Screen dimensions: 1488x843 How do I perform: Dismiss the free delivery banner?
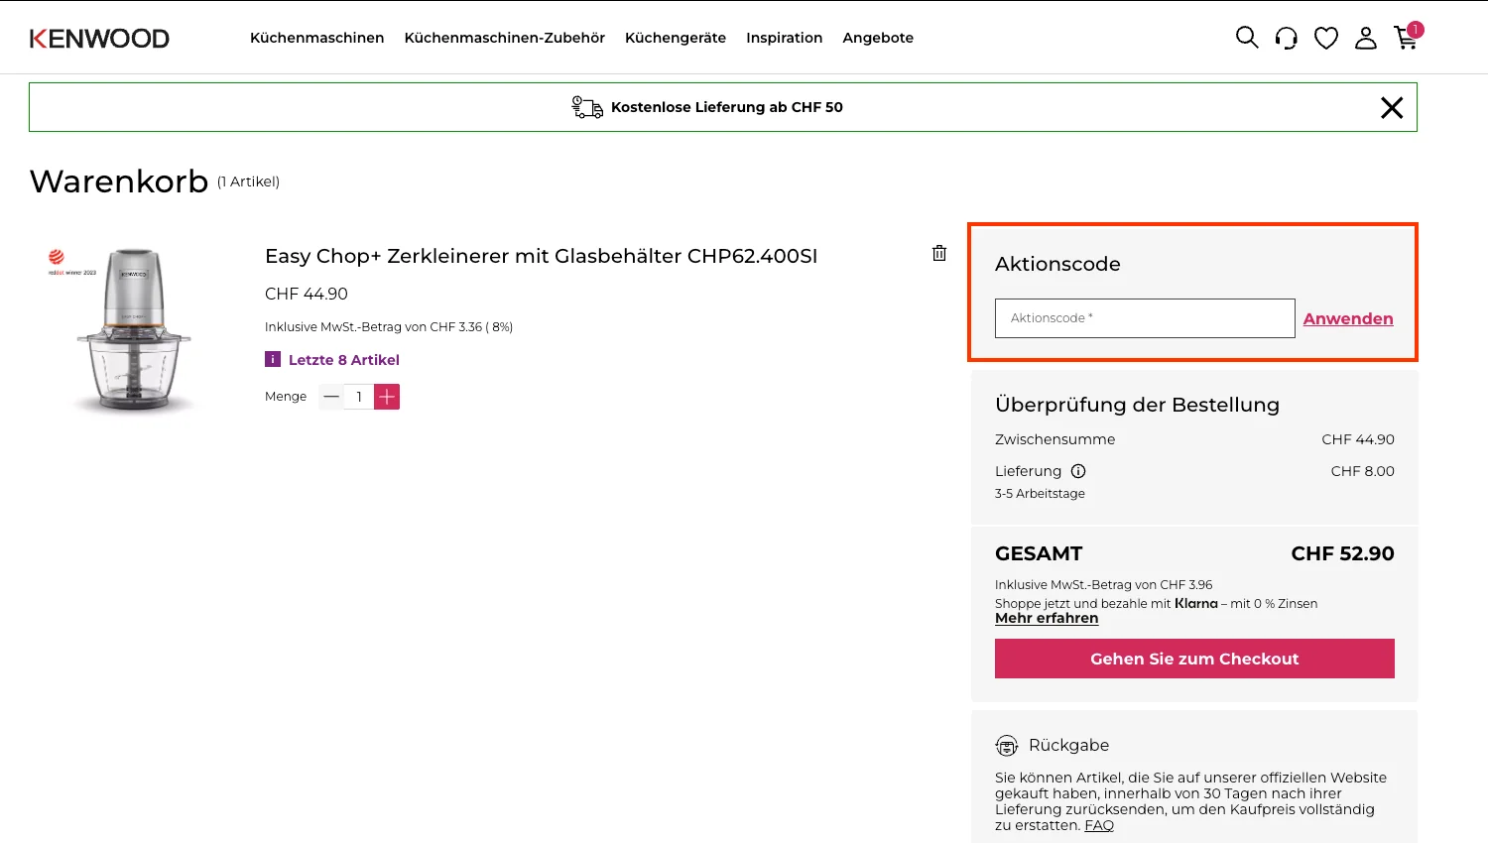click(1391, 107)
